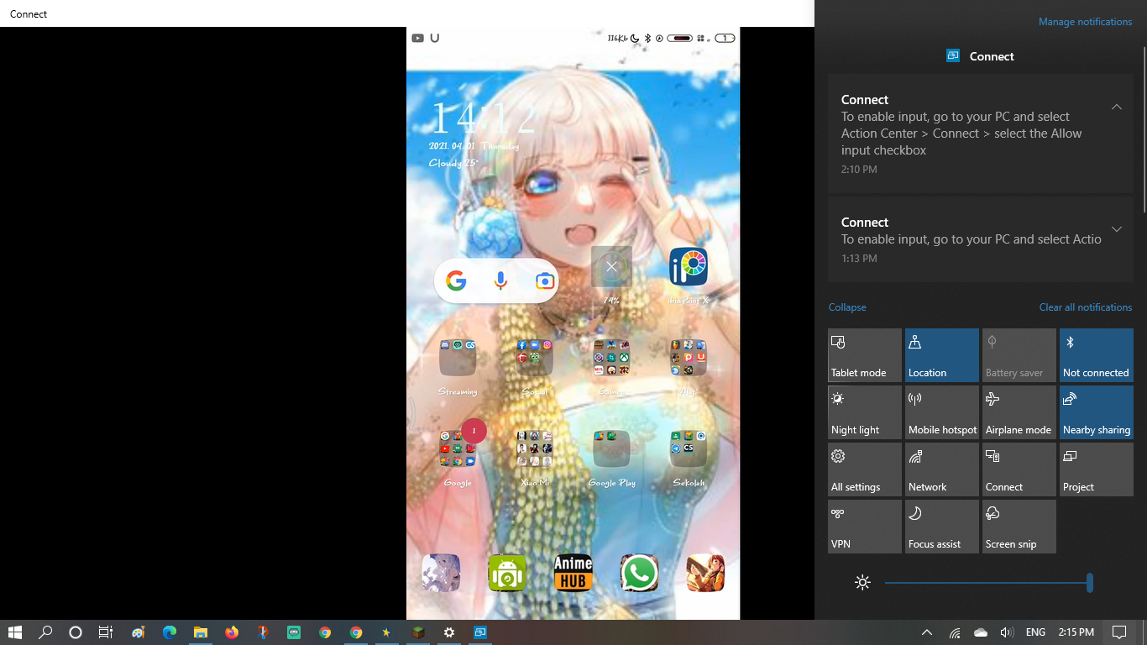Collapse the quick actions grid
Image resolution: width=1147 pixels, height=645 pixels.
point(847,307)
